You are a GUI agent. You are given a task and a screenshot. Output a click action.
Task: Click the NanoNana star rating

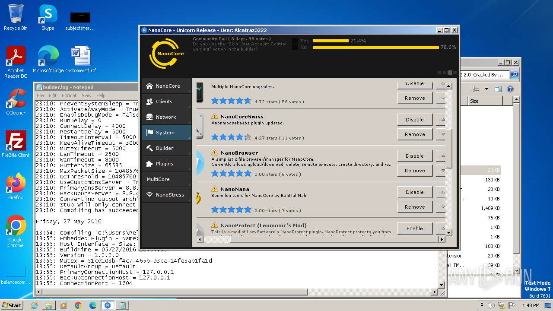click(231, 210)
